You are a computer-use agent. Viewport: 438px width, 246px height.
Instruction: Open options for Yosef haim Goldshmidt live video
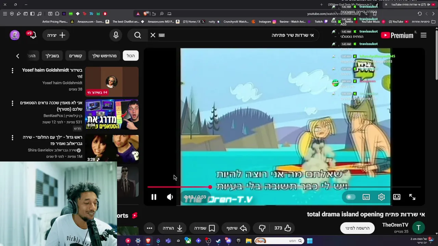point(12,70)
